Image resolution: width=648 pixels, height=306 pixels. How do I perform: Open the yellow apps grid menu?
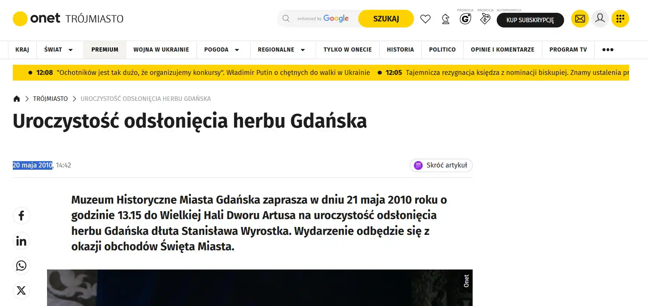pyautogui.click(x=620, y=18)
